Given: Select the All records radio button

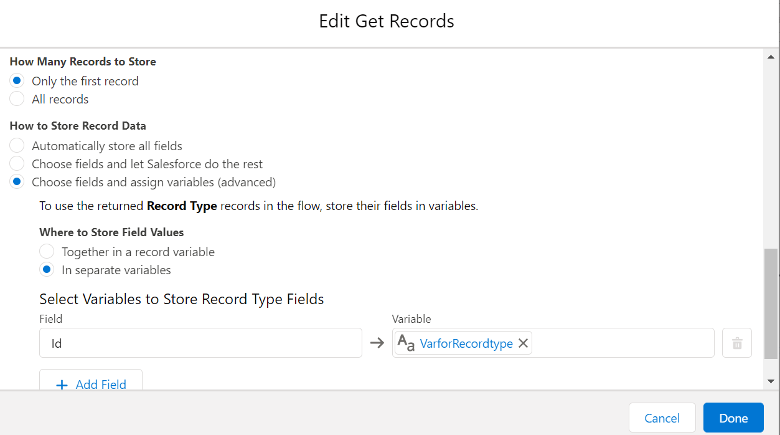Looking at the screenshot, I should click(17, 99).
